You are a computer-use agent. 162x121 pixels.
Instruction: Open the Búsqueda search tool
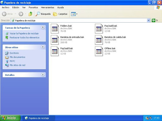click(x=43, y=14)
